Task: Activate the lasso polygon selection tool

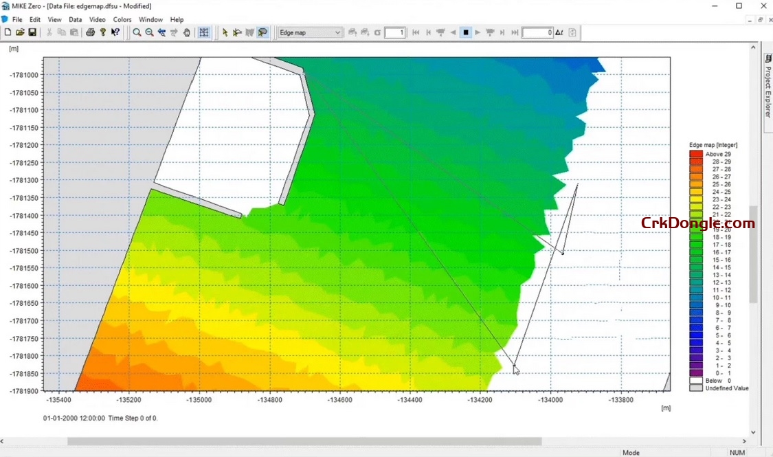Action: click(262, 32)
